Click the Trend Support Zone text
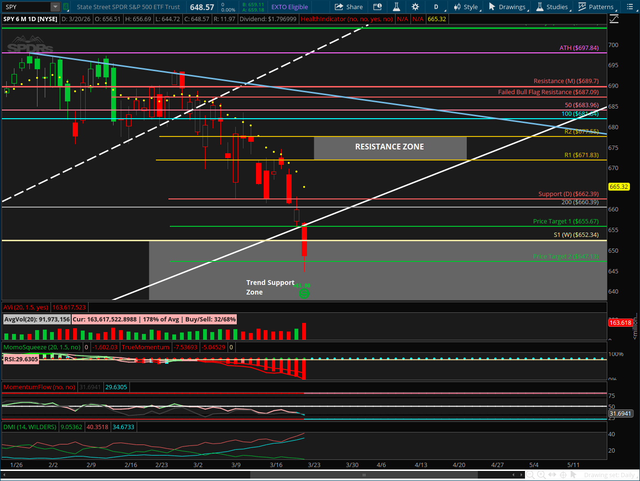The image size is (640, 481). click(x=270, y=287)
